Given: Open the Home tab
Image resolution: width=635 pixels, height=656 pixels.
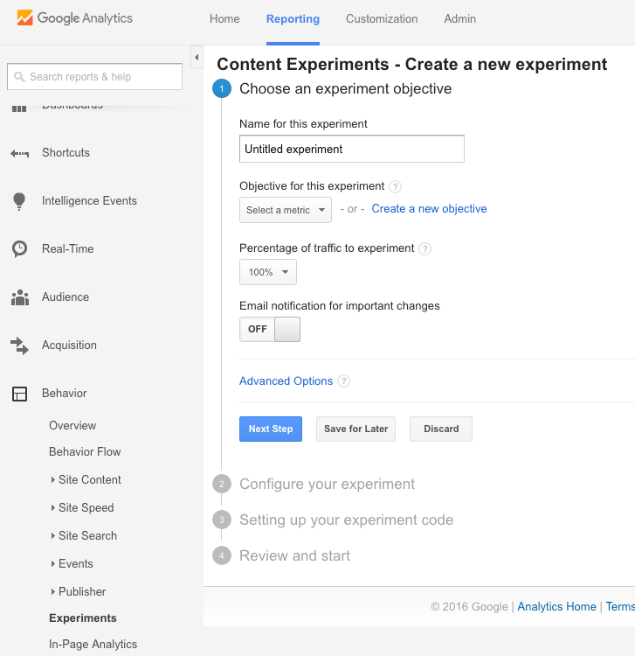Looking at the screenshot, I should pyautogui.click(x=224, y=19).
